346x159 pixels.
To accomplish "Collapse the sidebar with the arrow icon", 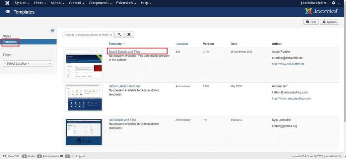I will click(52, 31).
